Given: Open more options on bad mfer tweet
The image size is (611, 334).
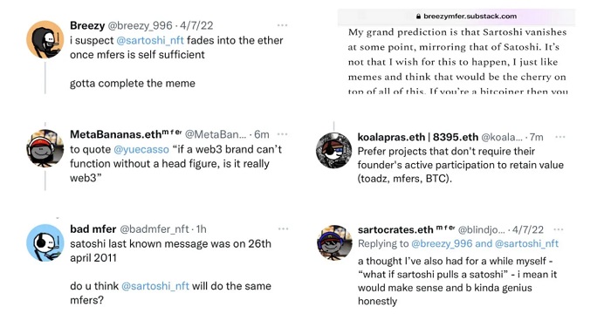Looking at the screenshot, I should pos(283,228).
